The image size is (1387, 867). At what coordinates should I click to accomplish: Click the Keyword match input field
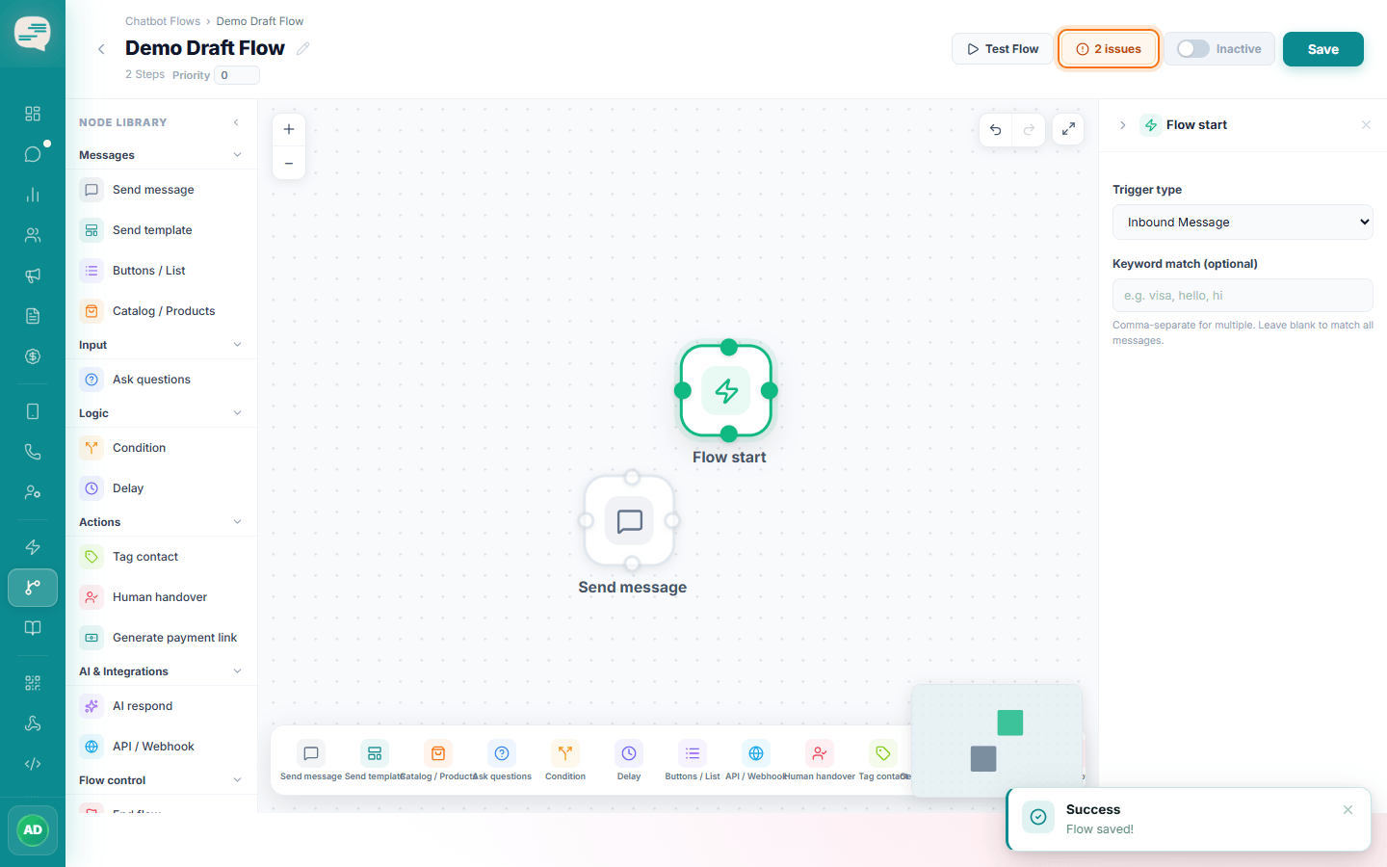(x=1243, y=296)
